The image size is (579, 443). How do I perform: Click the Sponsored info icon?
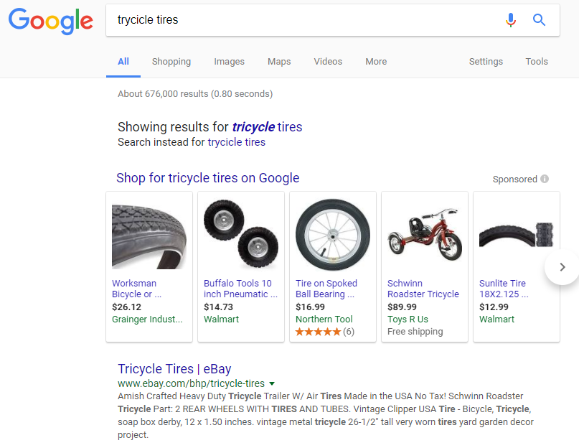(x=545, y=179)
